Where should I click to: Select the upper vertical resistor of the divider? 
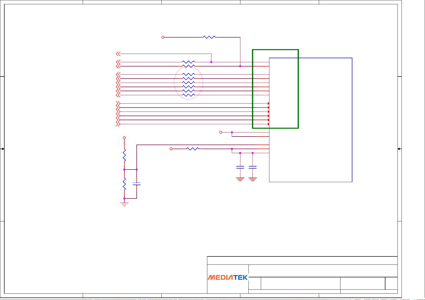124,155
